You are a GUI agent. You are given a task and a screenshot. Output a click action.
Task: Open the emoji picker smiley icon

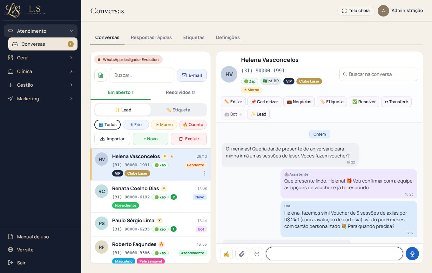(x=257, y=254)
